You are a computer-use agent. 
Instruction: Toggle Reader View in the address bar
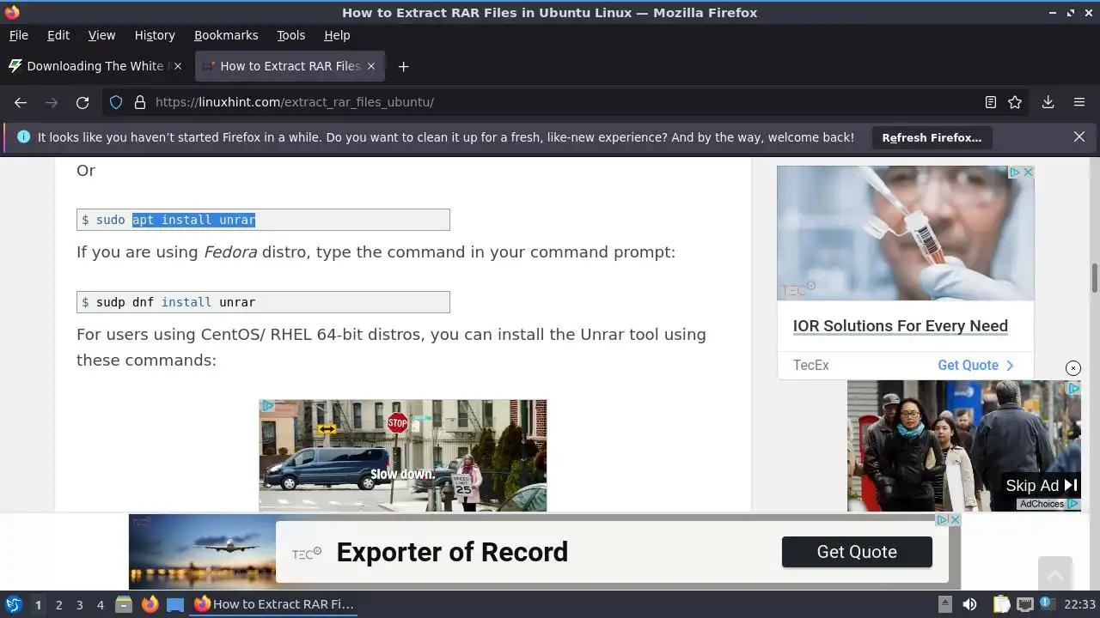click(x=991, y=102)
